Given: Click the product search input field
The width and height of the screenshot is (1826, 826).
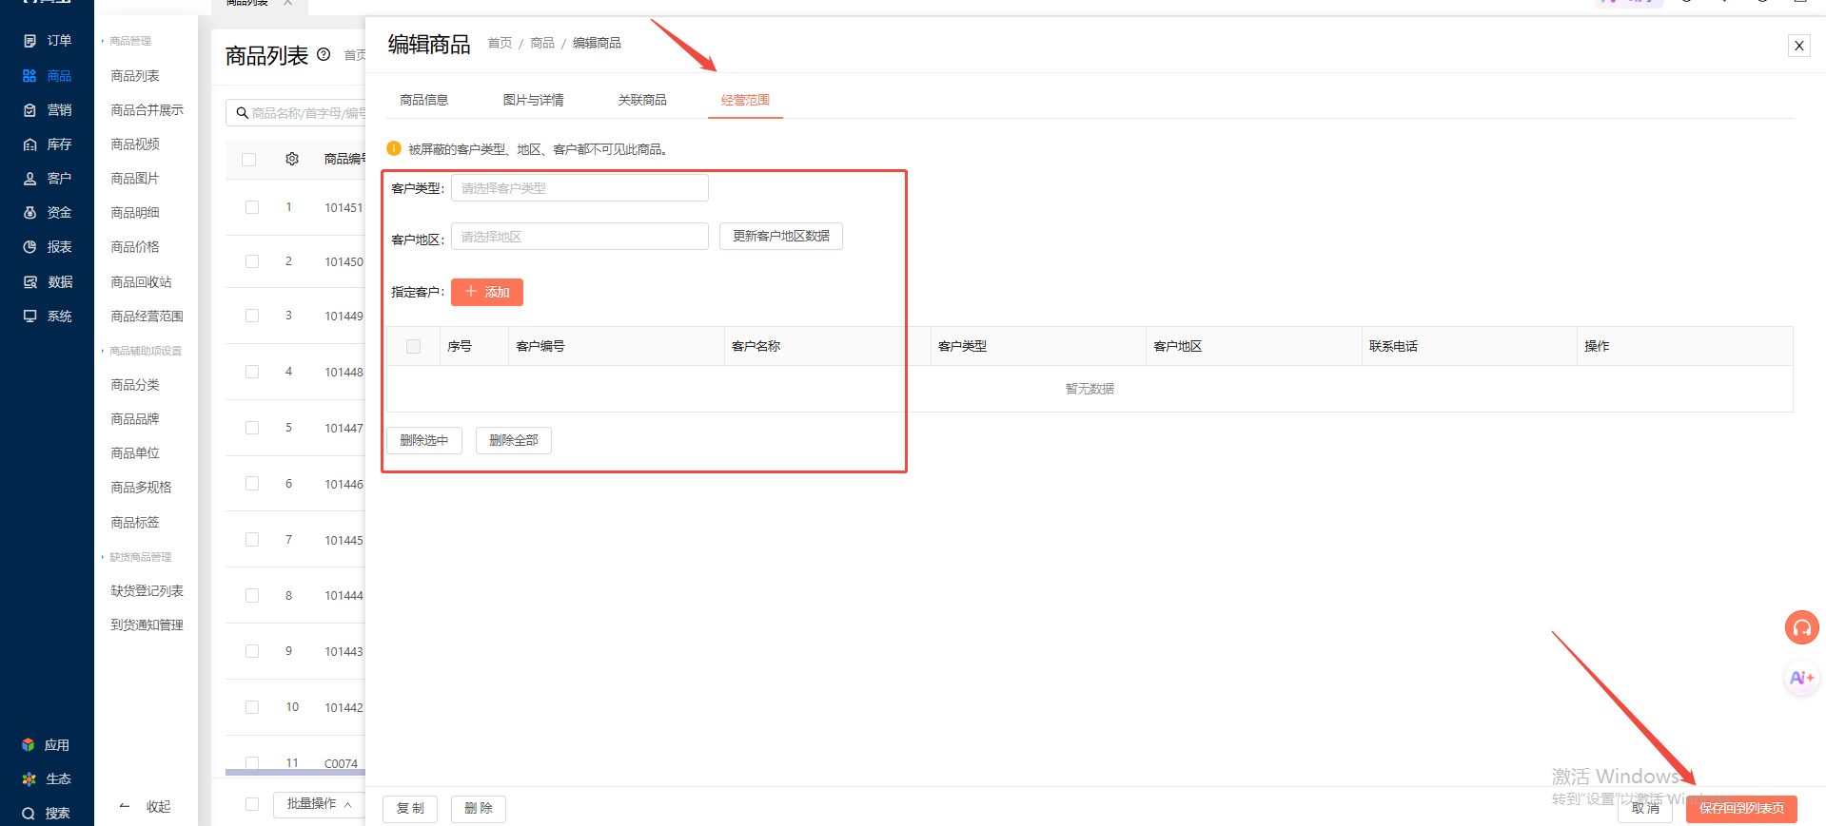Looking at the screenshot, I should point(297,113).
